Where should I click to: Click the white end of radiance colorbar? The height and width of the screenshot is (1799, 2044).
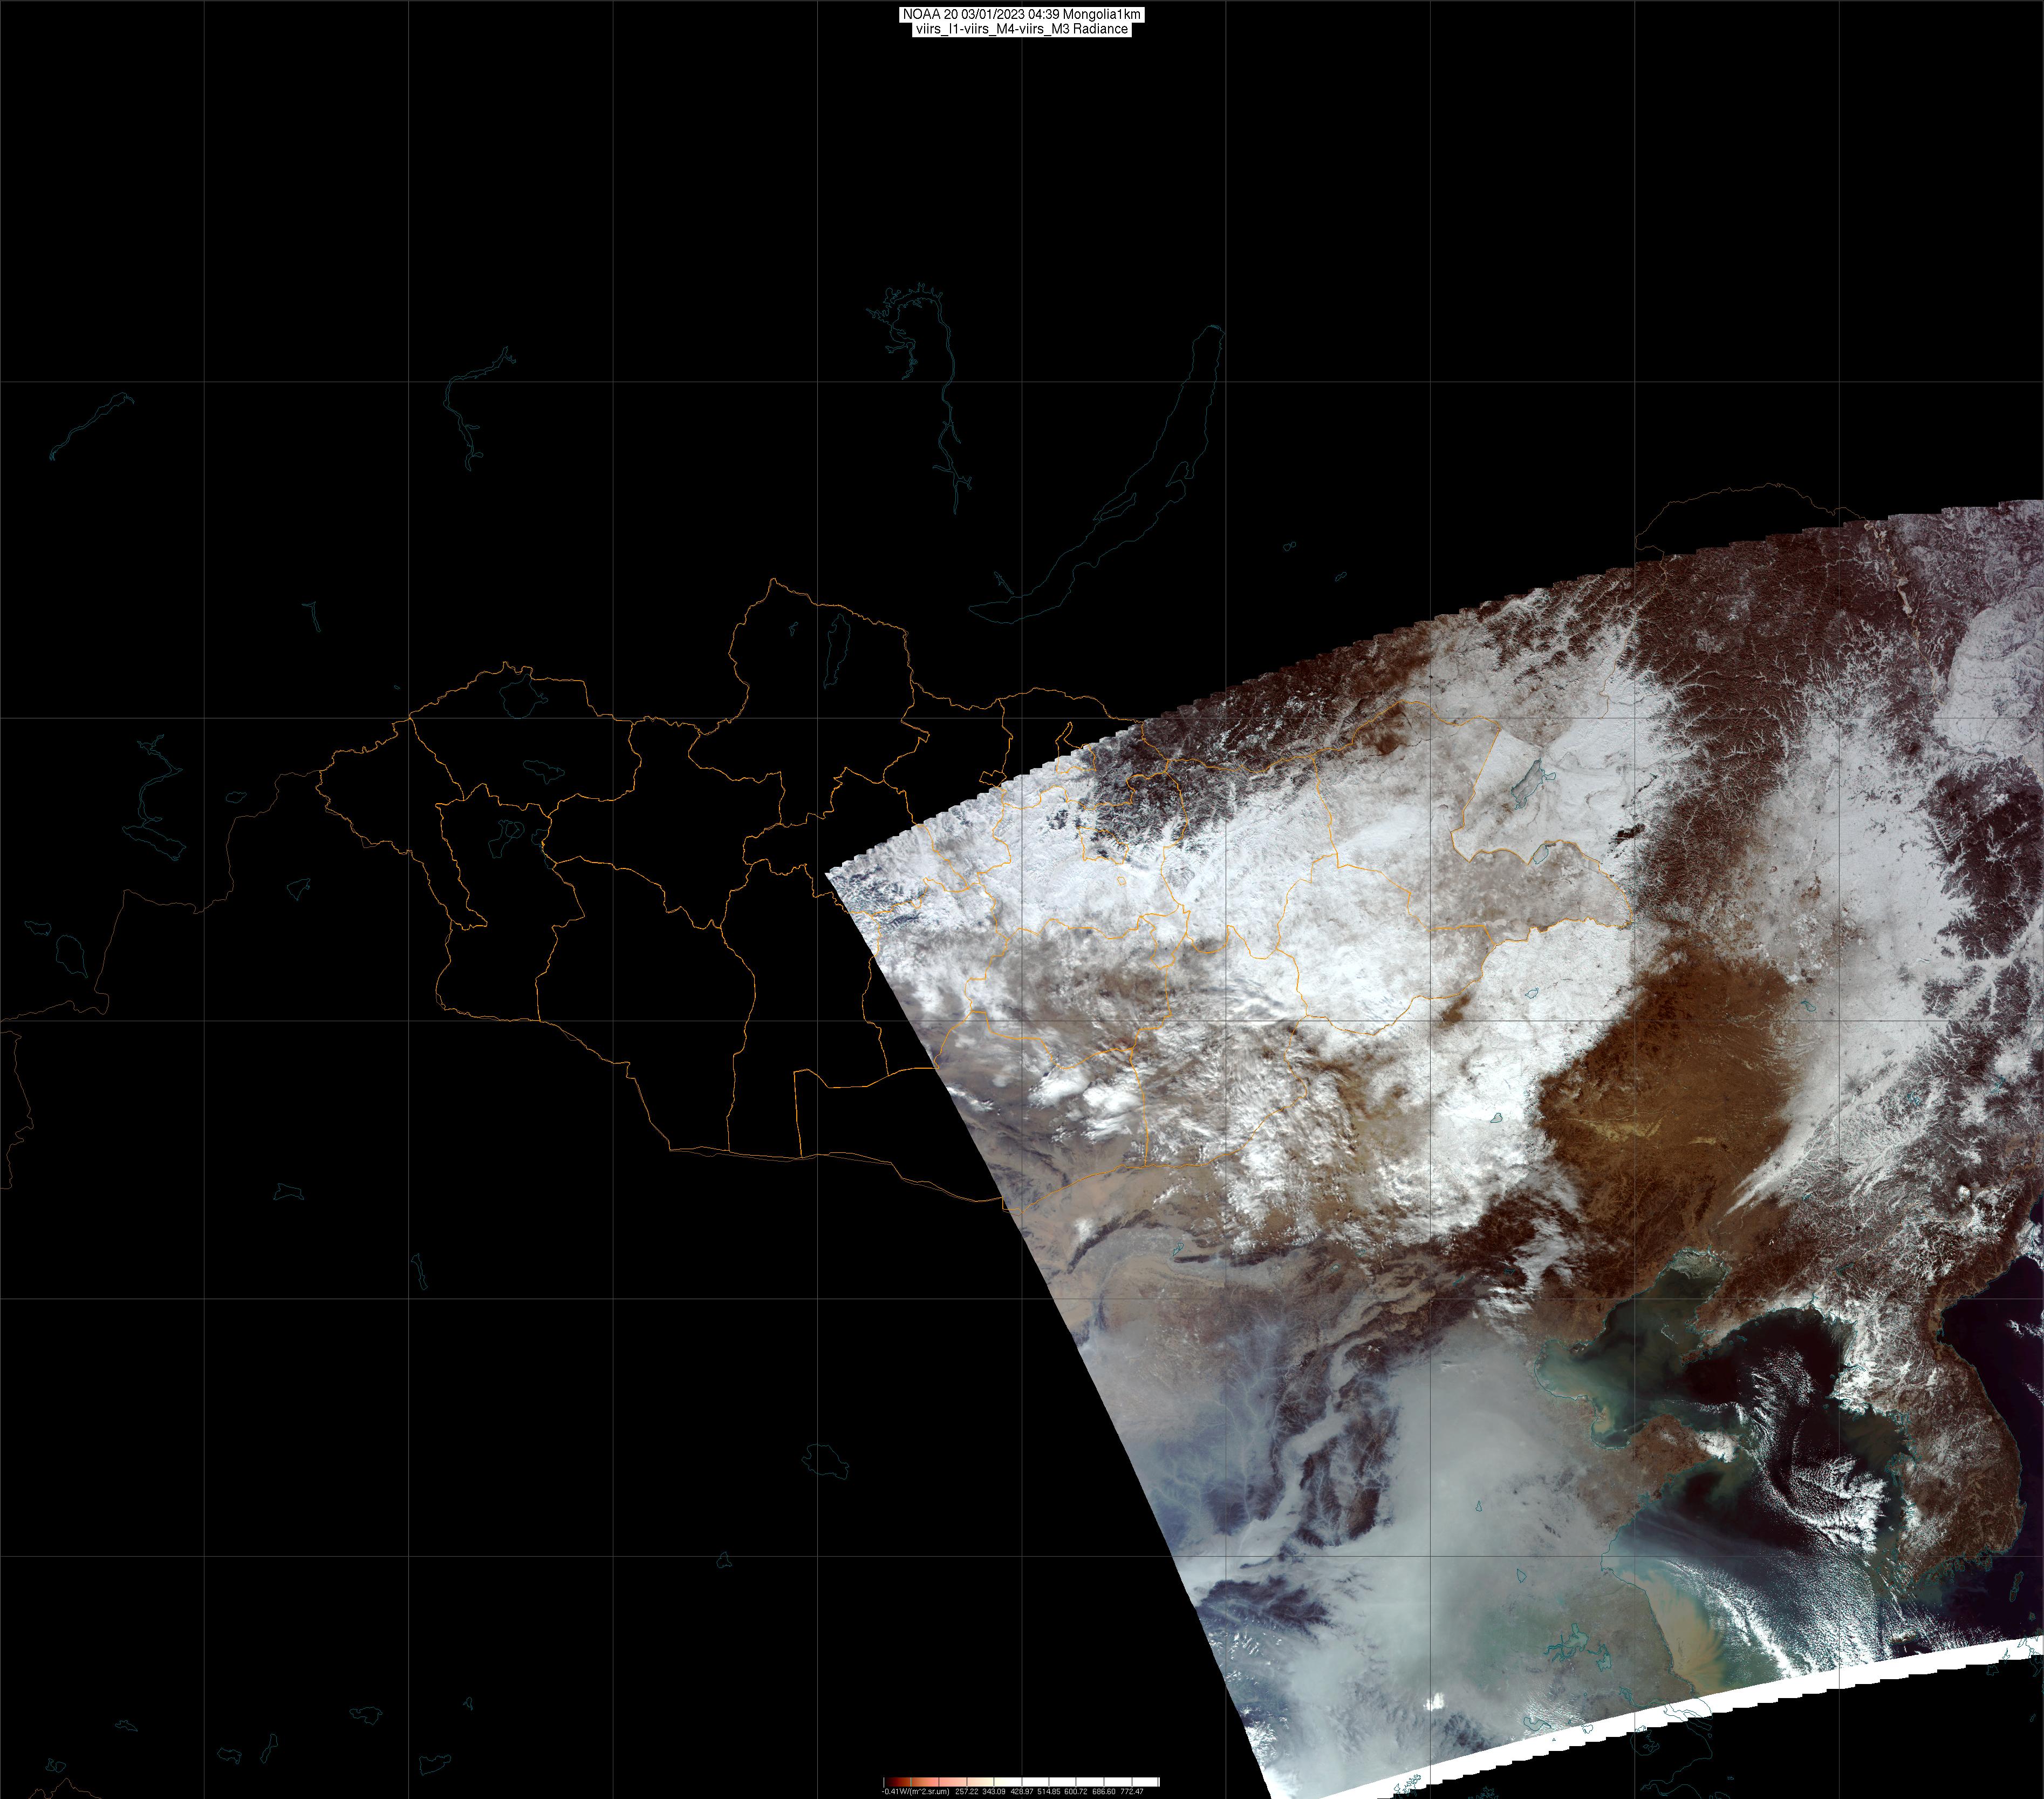(x=1154, y=1782)
